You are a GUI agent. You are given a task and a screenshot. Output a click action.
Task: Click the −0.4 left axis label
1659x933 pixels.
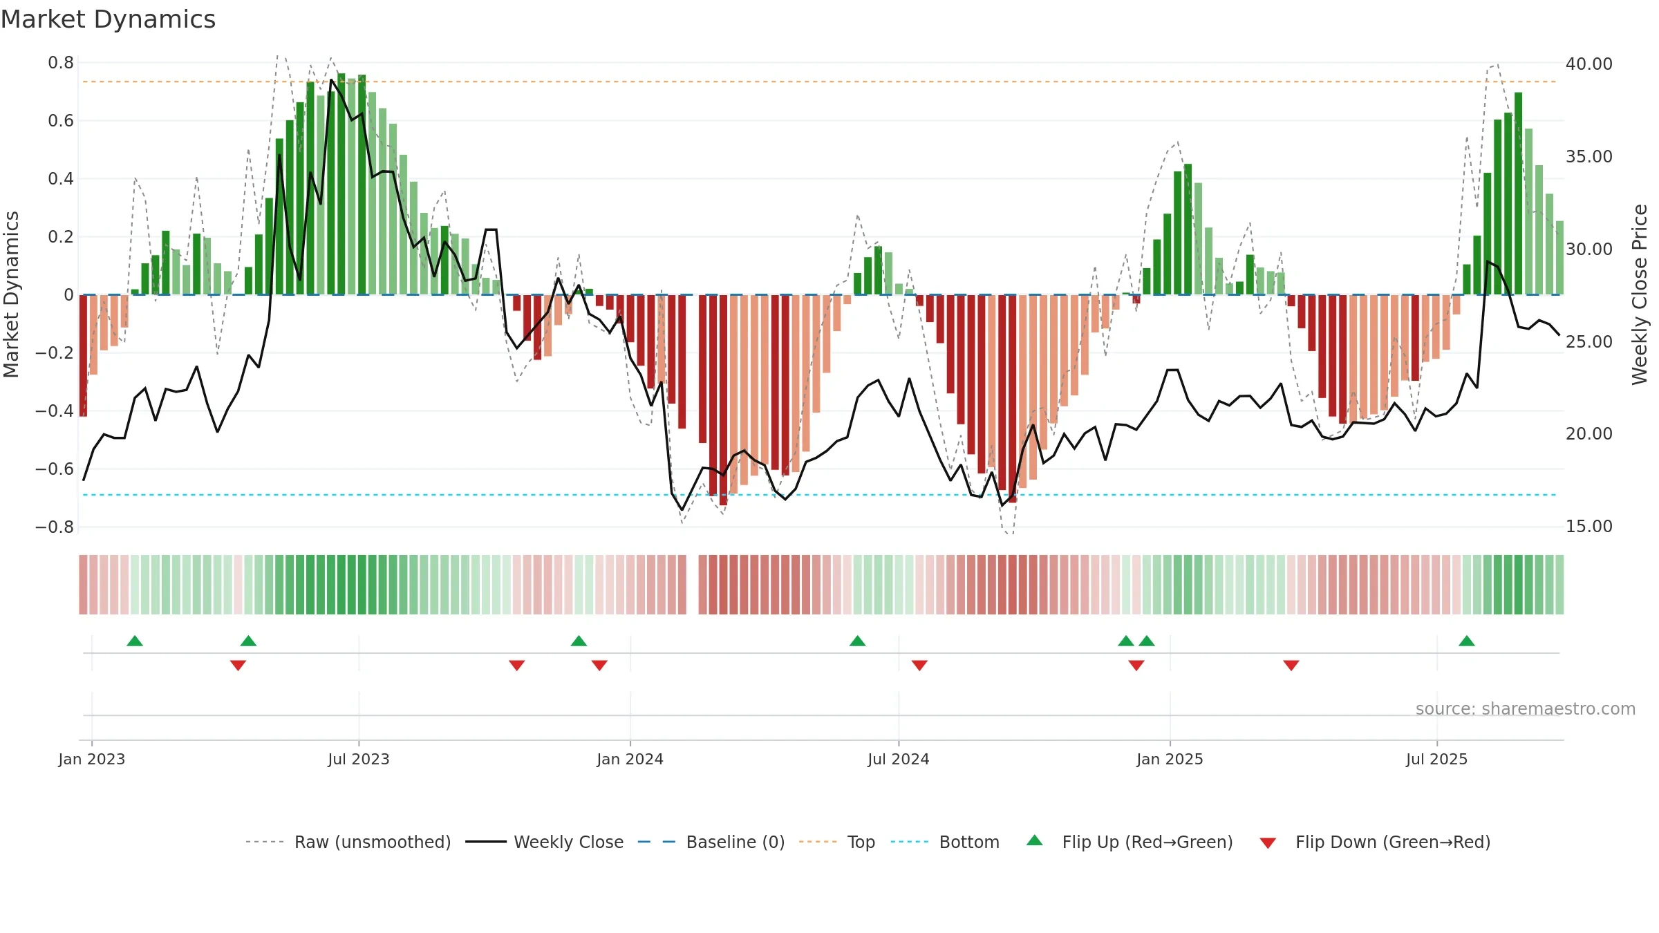click(55, 411)
